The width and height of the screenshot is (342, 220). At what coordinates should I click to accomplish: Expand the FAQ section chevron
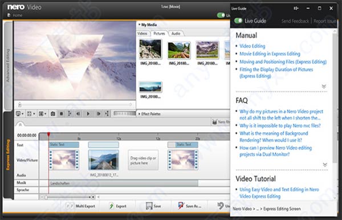coord(325,164)
